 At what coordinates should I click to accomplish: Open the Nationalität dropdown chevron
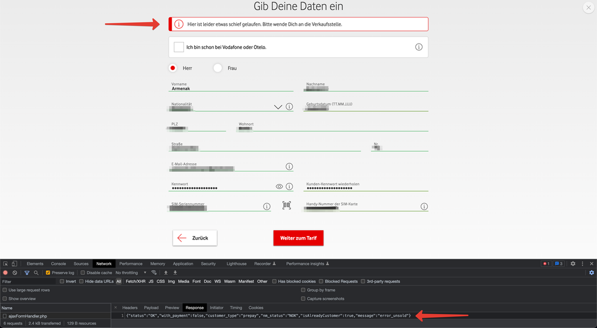pyautogui.click(x=278, y=107)
